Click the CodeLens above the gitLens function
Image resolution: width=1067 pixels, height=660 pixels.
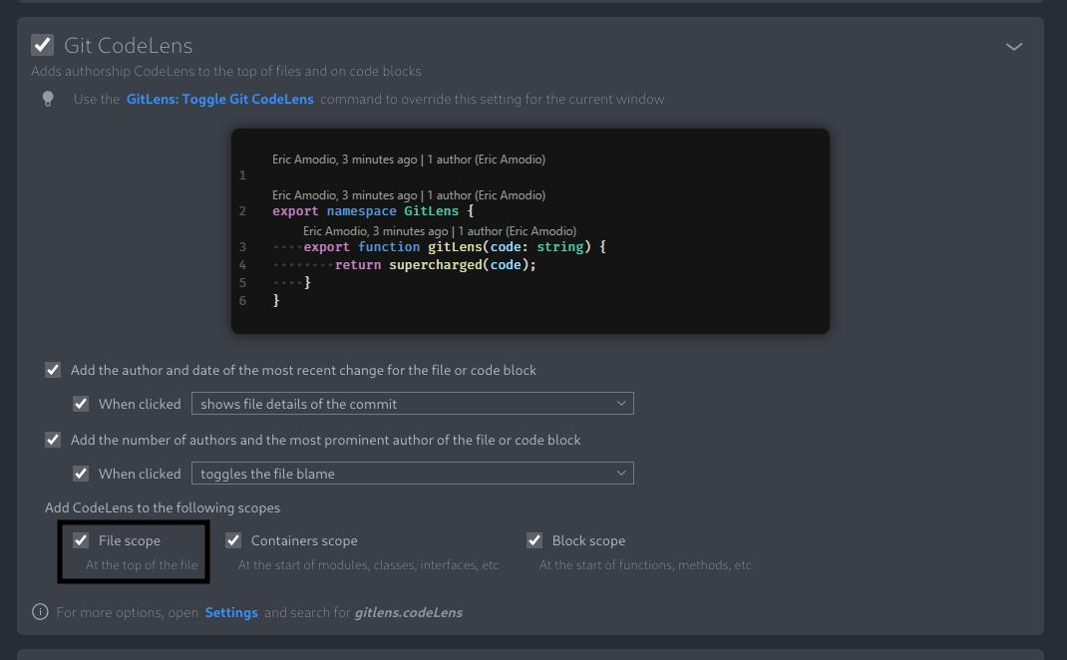click(x=439, y=230)
